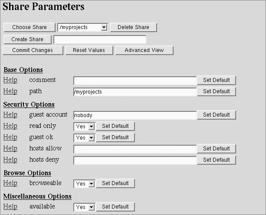
Task: Click the Create Share button
Action: [x=27, y=39]
